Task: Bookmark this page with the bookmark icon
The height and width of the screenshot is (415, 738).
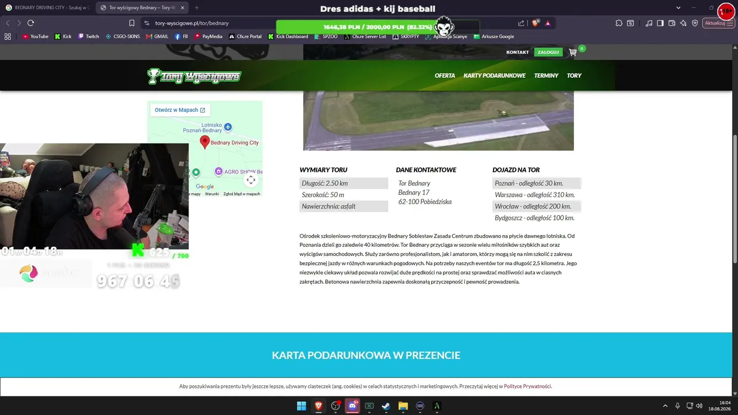Action: point(131,23)
